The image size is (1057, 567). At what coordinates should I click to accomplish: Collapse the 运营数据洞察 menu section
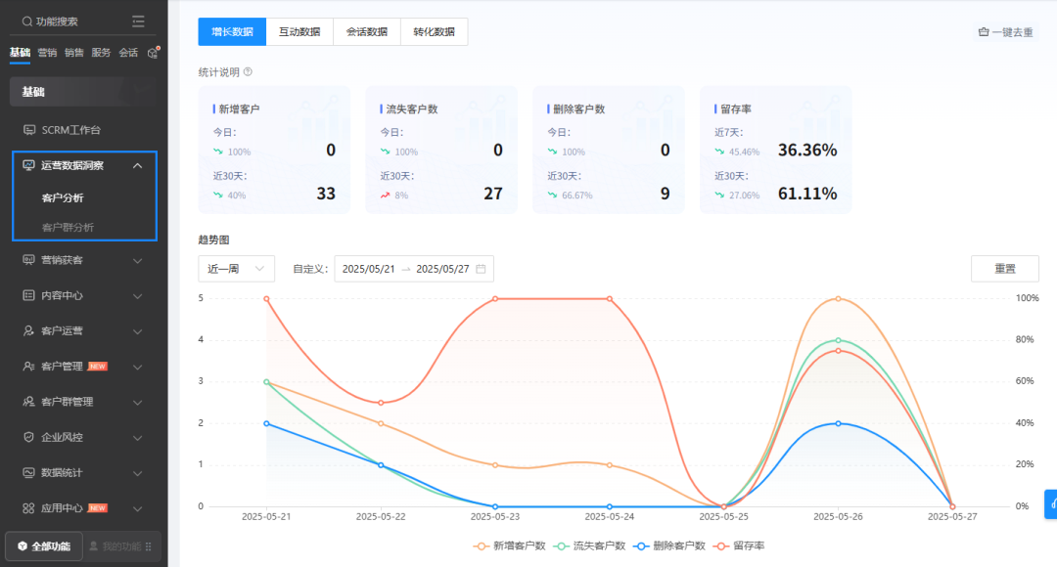click(x=137, y=166)
